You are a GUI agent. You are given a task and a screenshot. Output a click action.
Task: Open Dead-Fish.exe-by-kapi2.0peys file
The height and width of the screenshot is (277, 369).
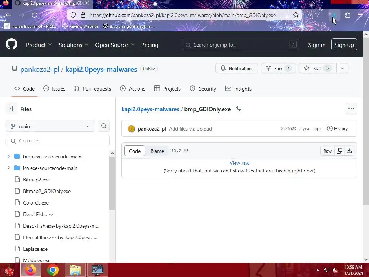(x=61, y=226)
